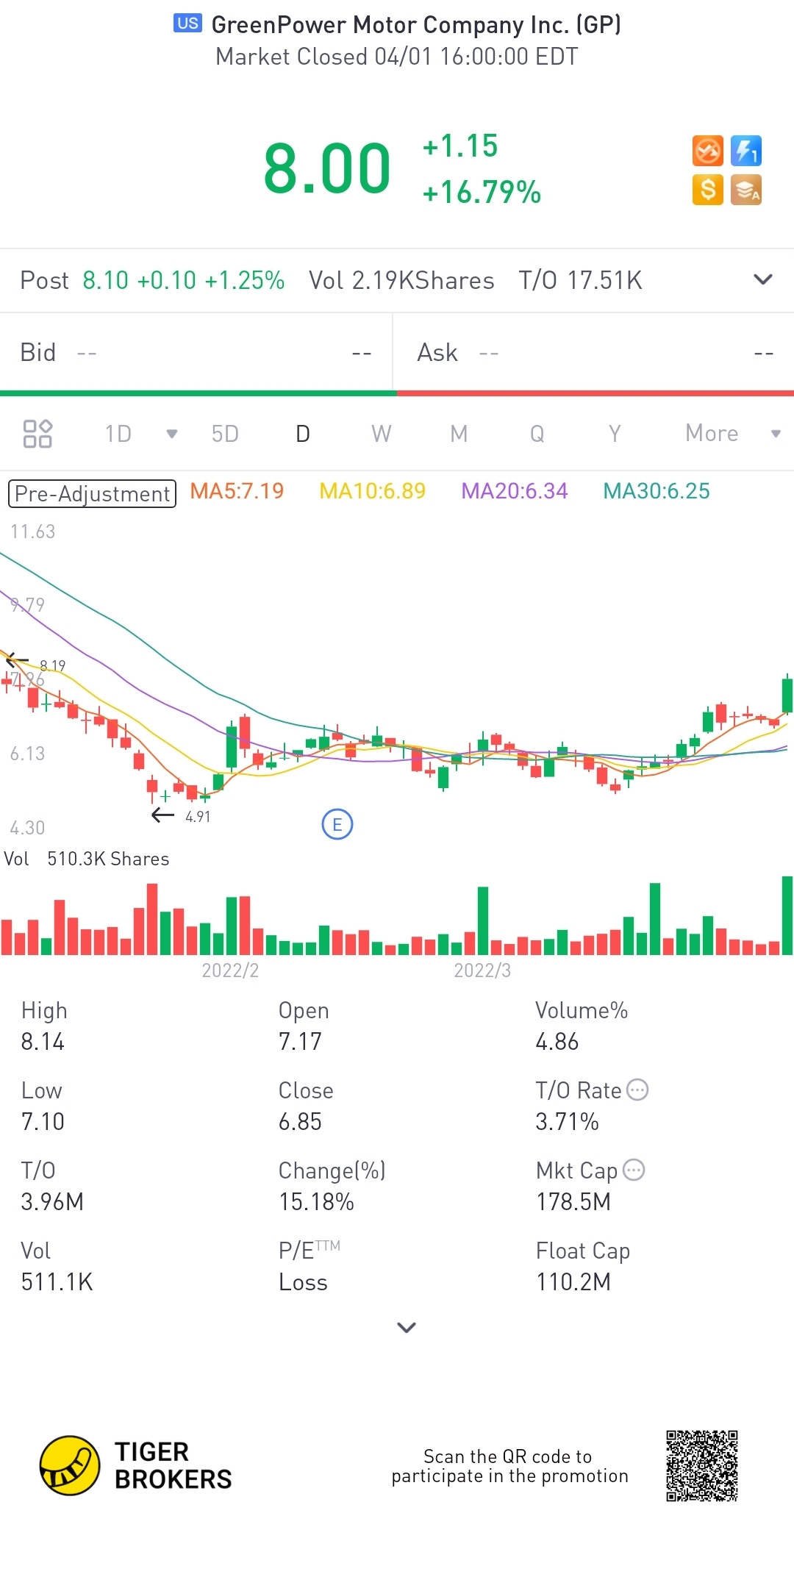Tap the Bid quote panel
This screenshot has height=1577, width=794.
(x=196, y=353)
